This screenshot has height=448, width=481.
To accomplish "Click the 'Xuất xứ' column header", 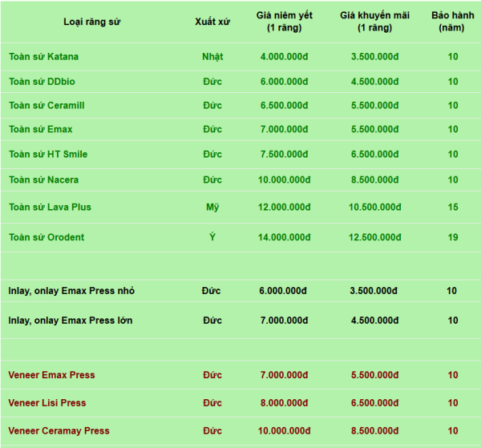I will point(212,22).
